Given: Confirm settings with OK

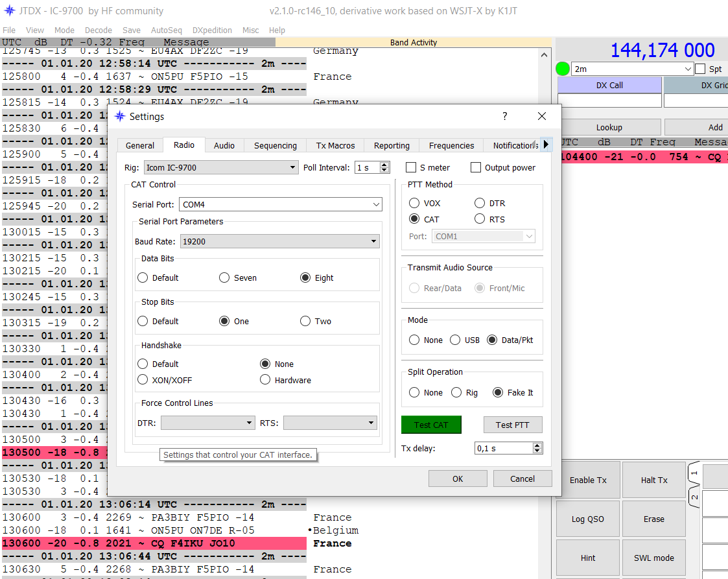Looking at the screenshot, I should 458,479.
